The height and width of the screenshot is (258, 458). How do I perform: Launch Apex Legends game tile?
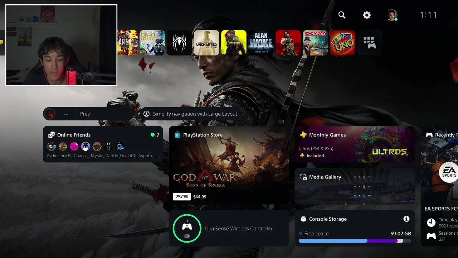click(x=128, y=43)
